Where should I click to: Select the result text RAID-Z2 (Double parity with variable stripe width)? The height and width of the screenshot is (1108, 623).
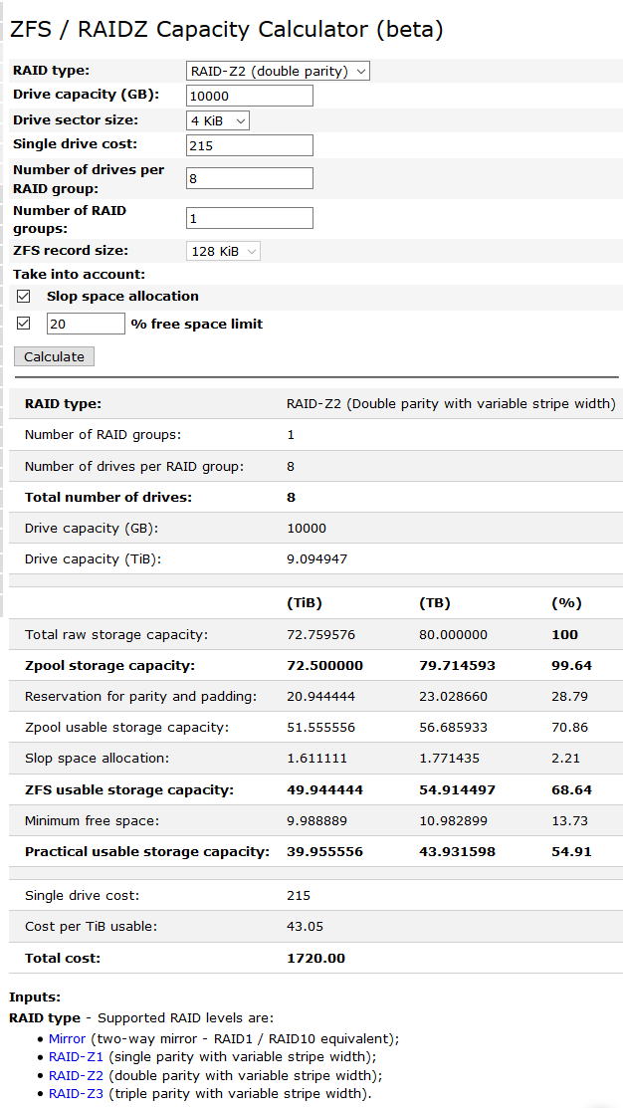[x=452, y=404]
